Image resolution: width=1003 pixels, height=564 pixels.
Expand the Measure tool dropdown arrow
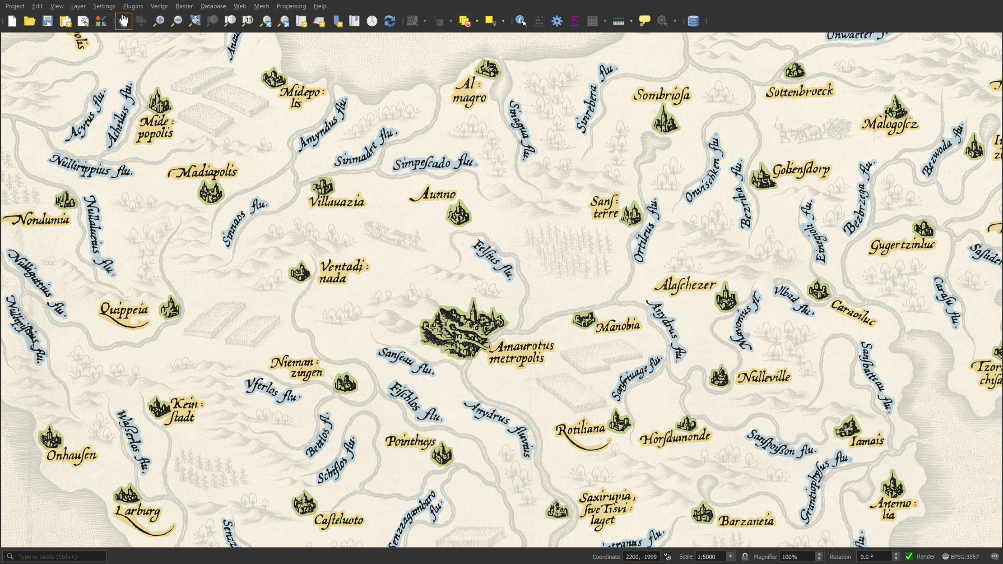631,21
